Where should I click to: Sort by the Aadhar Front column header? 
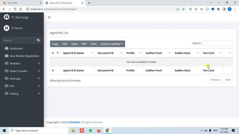click(x=158, y=53)
